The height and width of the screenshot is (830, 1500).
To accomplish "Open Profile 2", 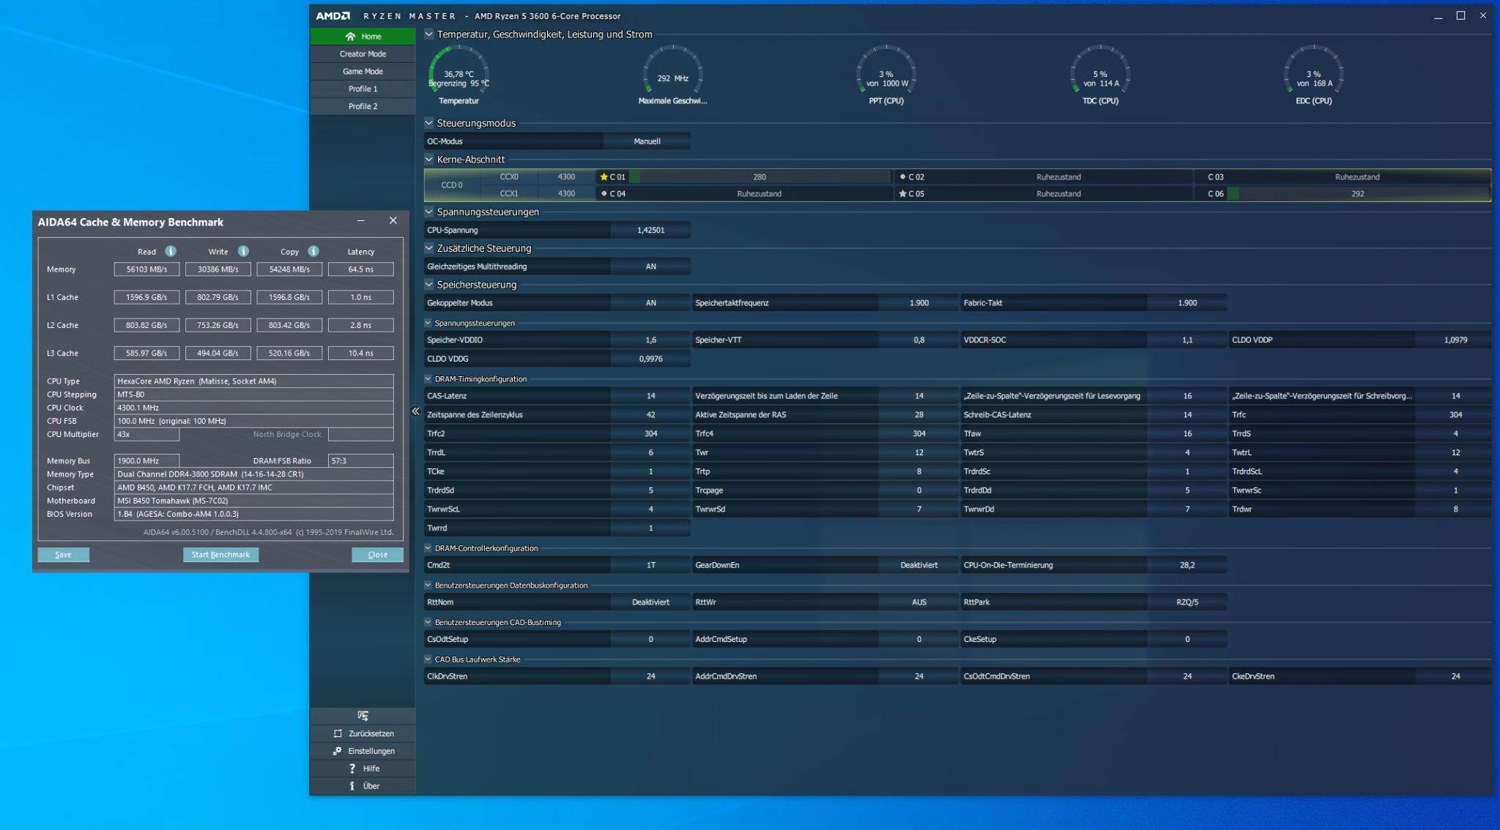I will pyautogui.click(x=363, y=107).
